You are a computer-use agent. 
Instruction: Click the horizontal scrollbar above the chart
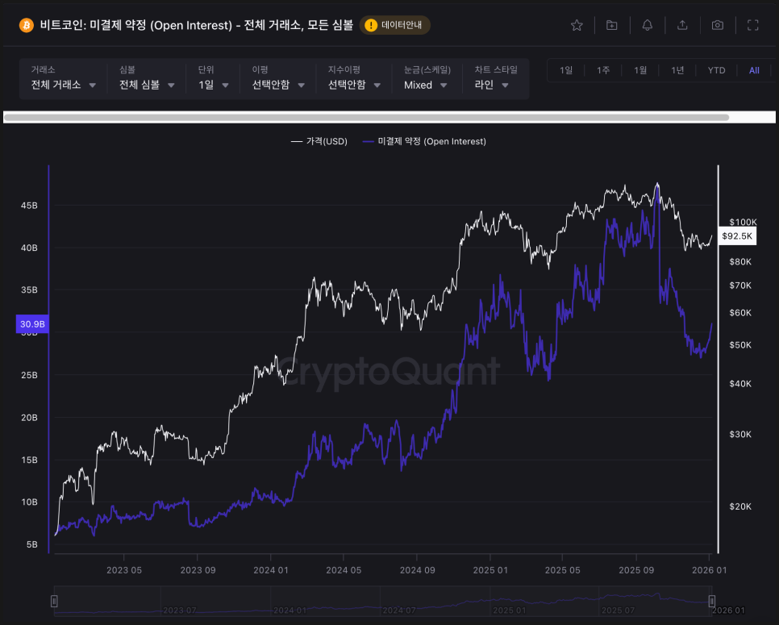[x=367, y=118]
